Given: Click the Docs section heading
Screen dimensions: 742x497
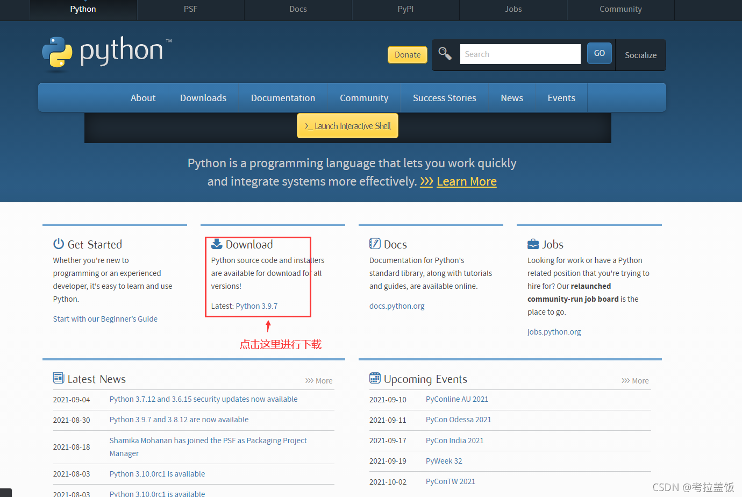Looking at the screenshot, I should point(395,245).
